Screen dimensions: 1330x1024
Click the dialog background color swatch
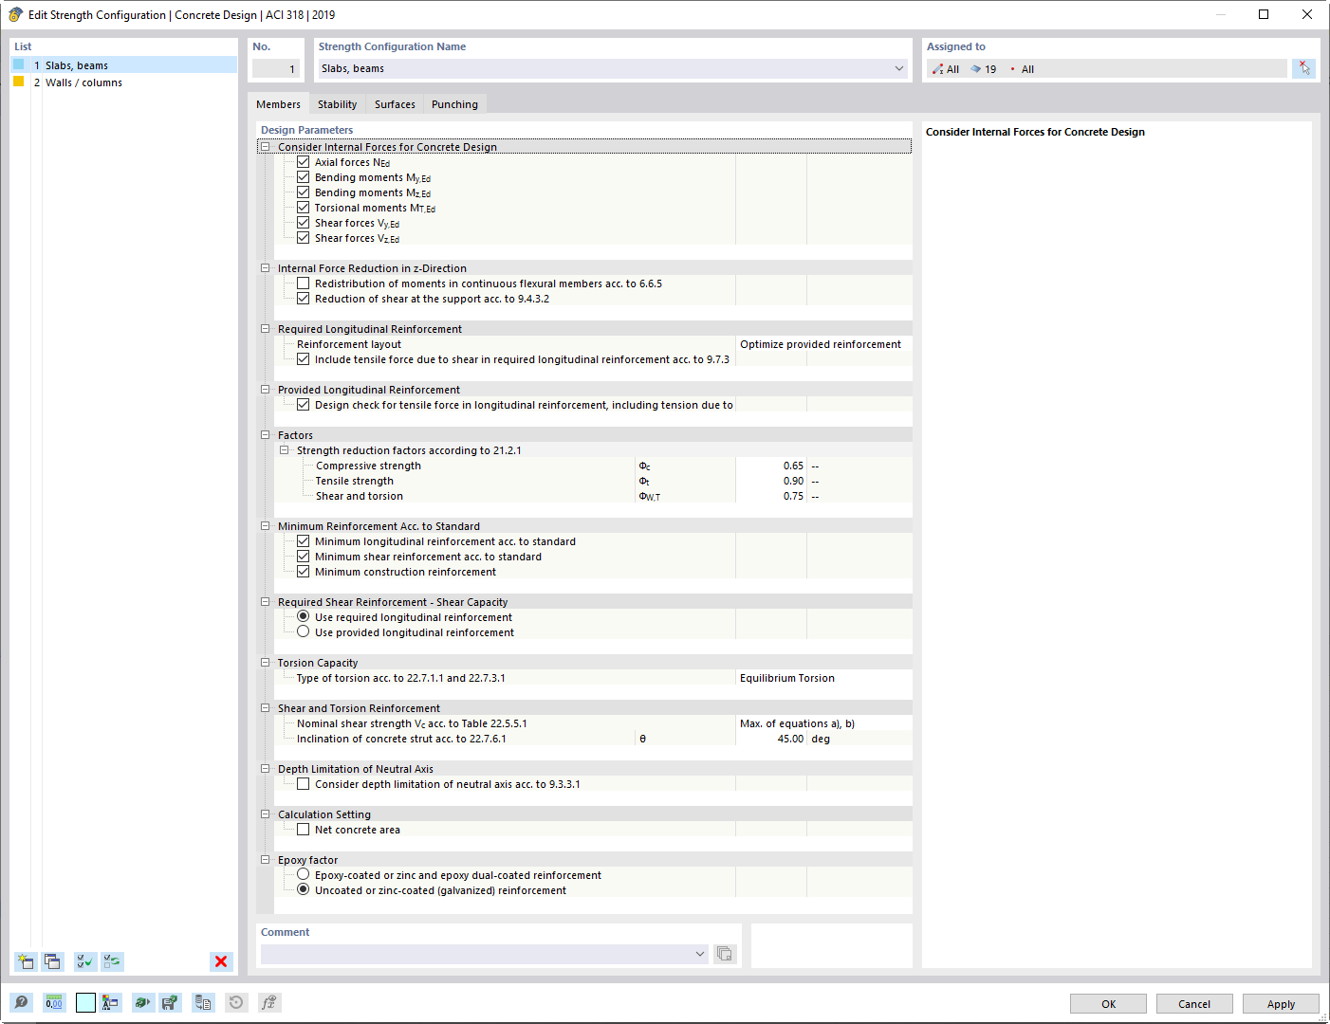pos(85,1002)
